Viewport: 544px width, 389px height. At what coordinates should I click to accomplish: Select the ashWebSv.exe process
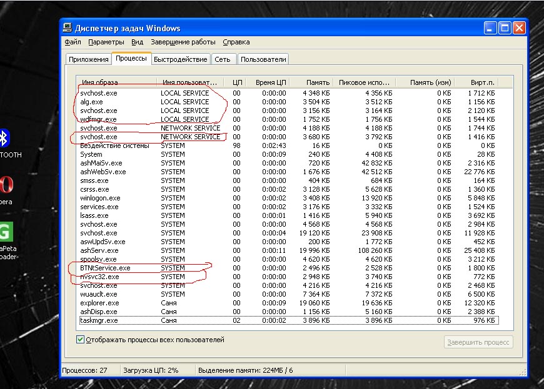pos(289,172)
